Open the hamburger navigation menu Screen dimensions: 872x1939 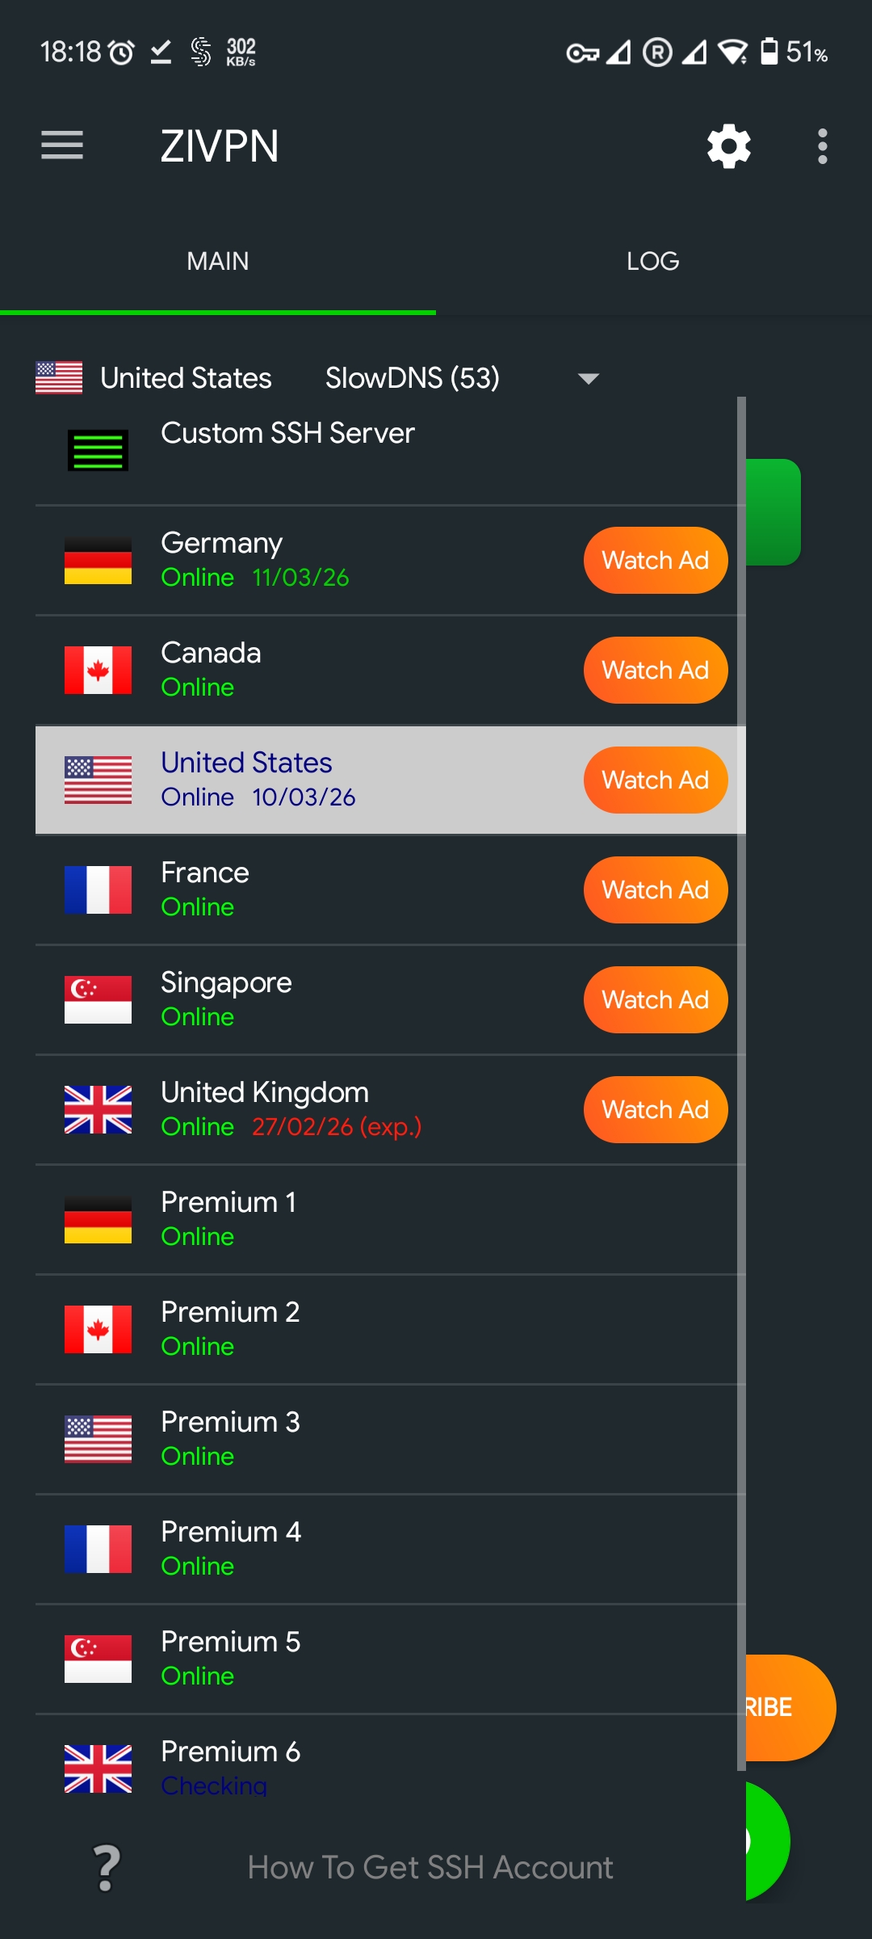click(62, 145)
